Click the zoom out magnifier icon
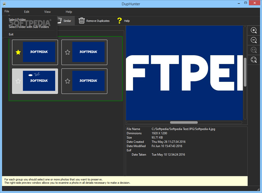262x193 pixels. click(254, 40)
